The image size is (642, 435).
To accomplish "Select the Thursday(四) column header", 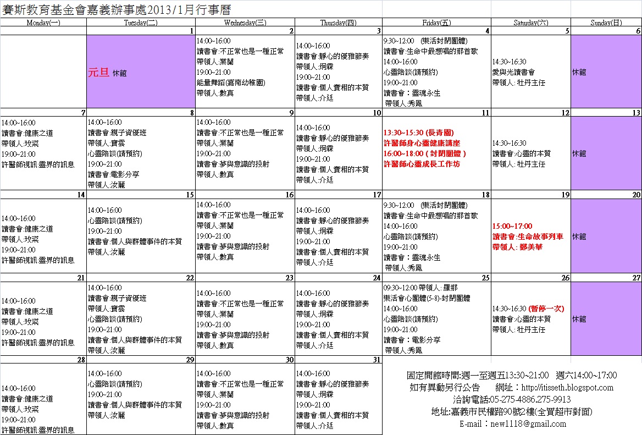I will click(338, 23).
